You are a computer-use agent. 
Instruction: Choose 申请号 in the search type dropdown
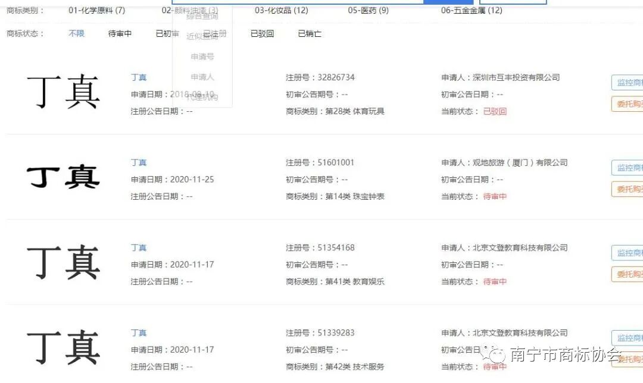(x=202, y=56)
